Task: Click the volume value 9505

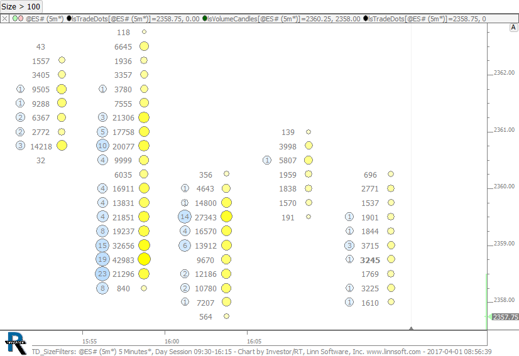Action: coord(41,89)
